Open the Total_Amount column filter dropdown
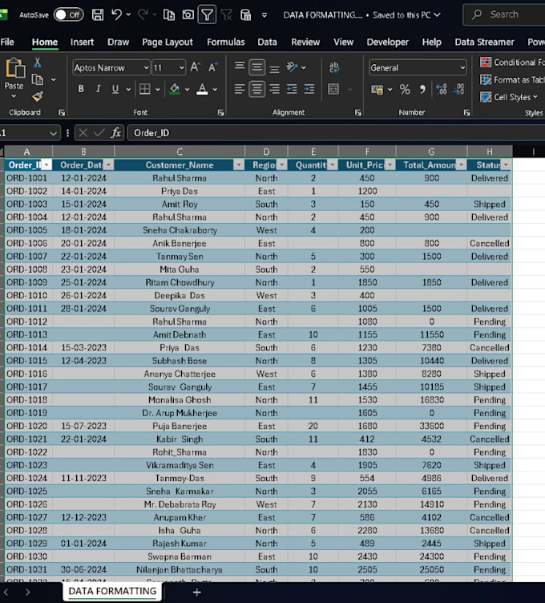 (x=461, y=165)
